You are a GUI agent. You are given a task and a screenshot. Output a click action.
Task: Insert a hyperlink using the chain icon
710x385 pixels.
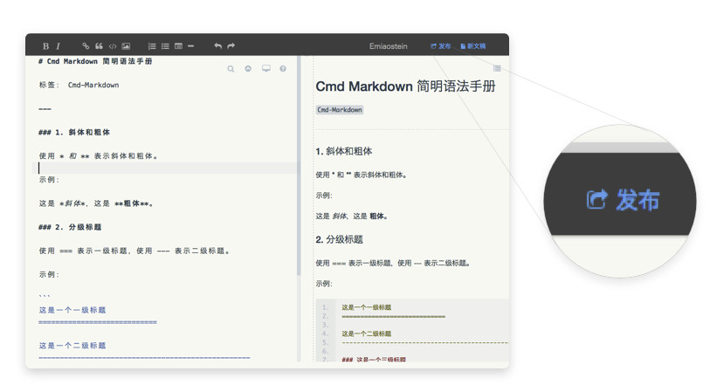click(86, 45)
